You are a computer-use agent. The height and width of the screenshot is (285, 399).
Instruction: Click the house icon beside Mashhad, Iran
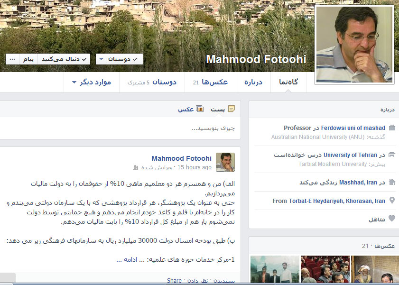pyautogui.click(x=392, y=182)
